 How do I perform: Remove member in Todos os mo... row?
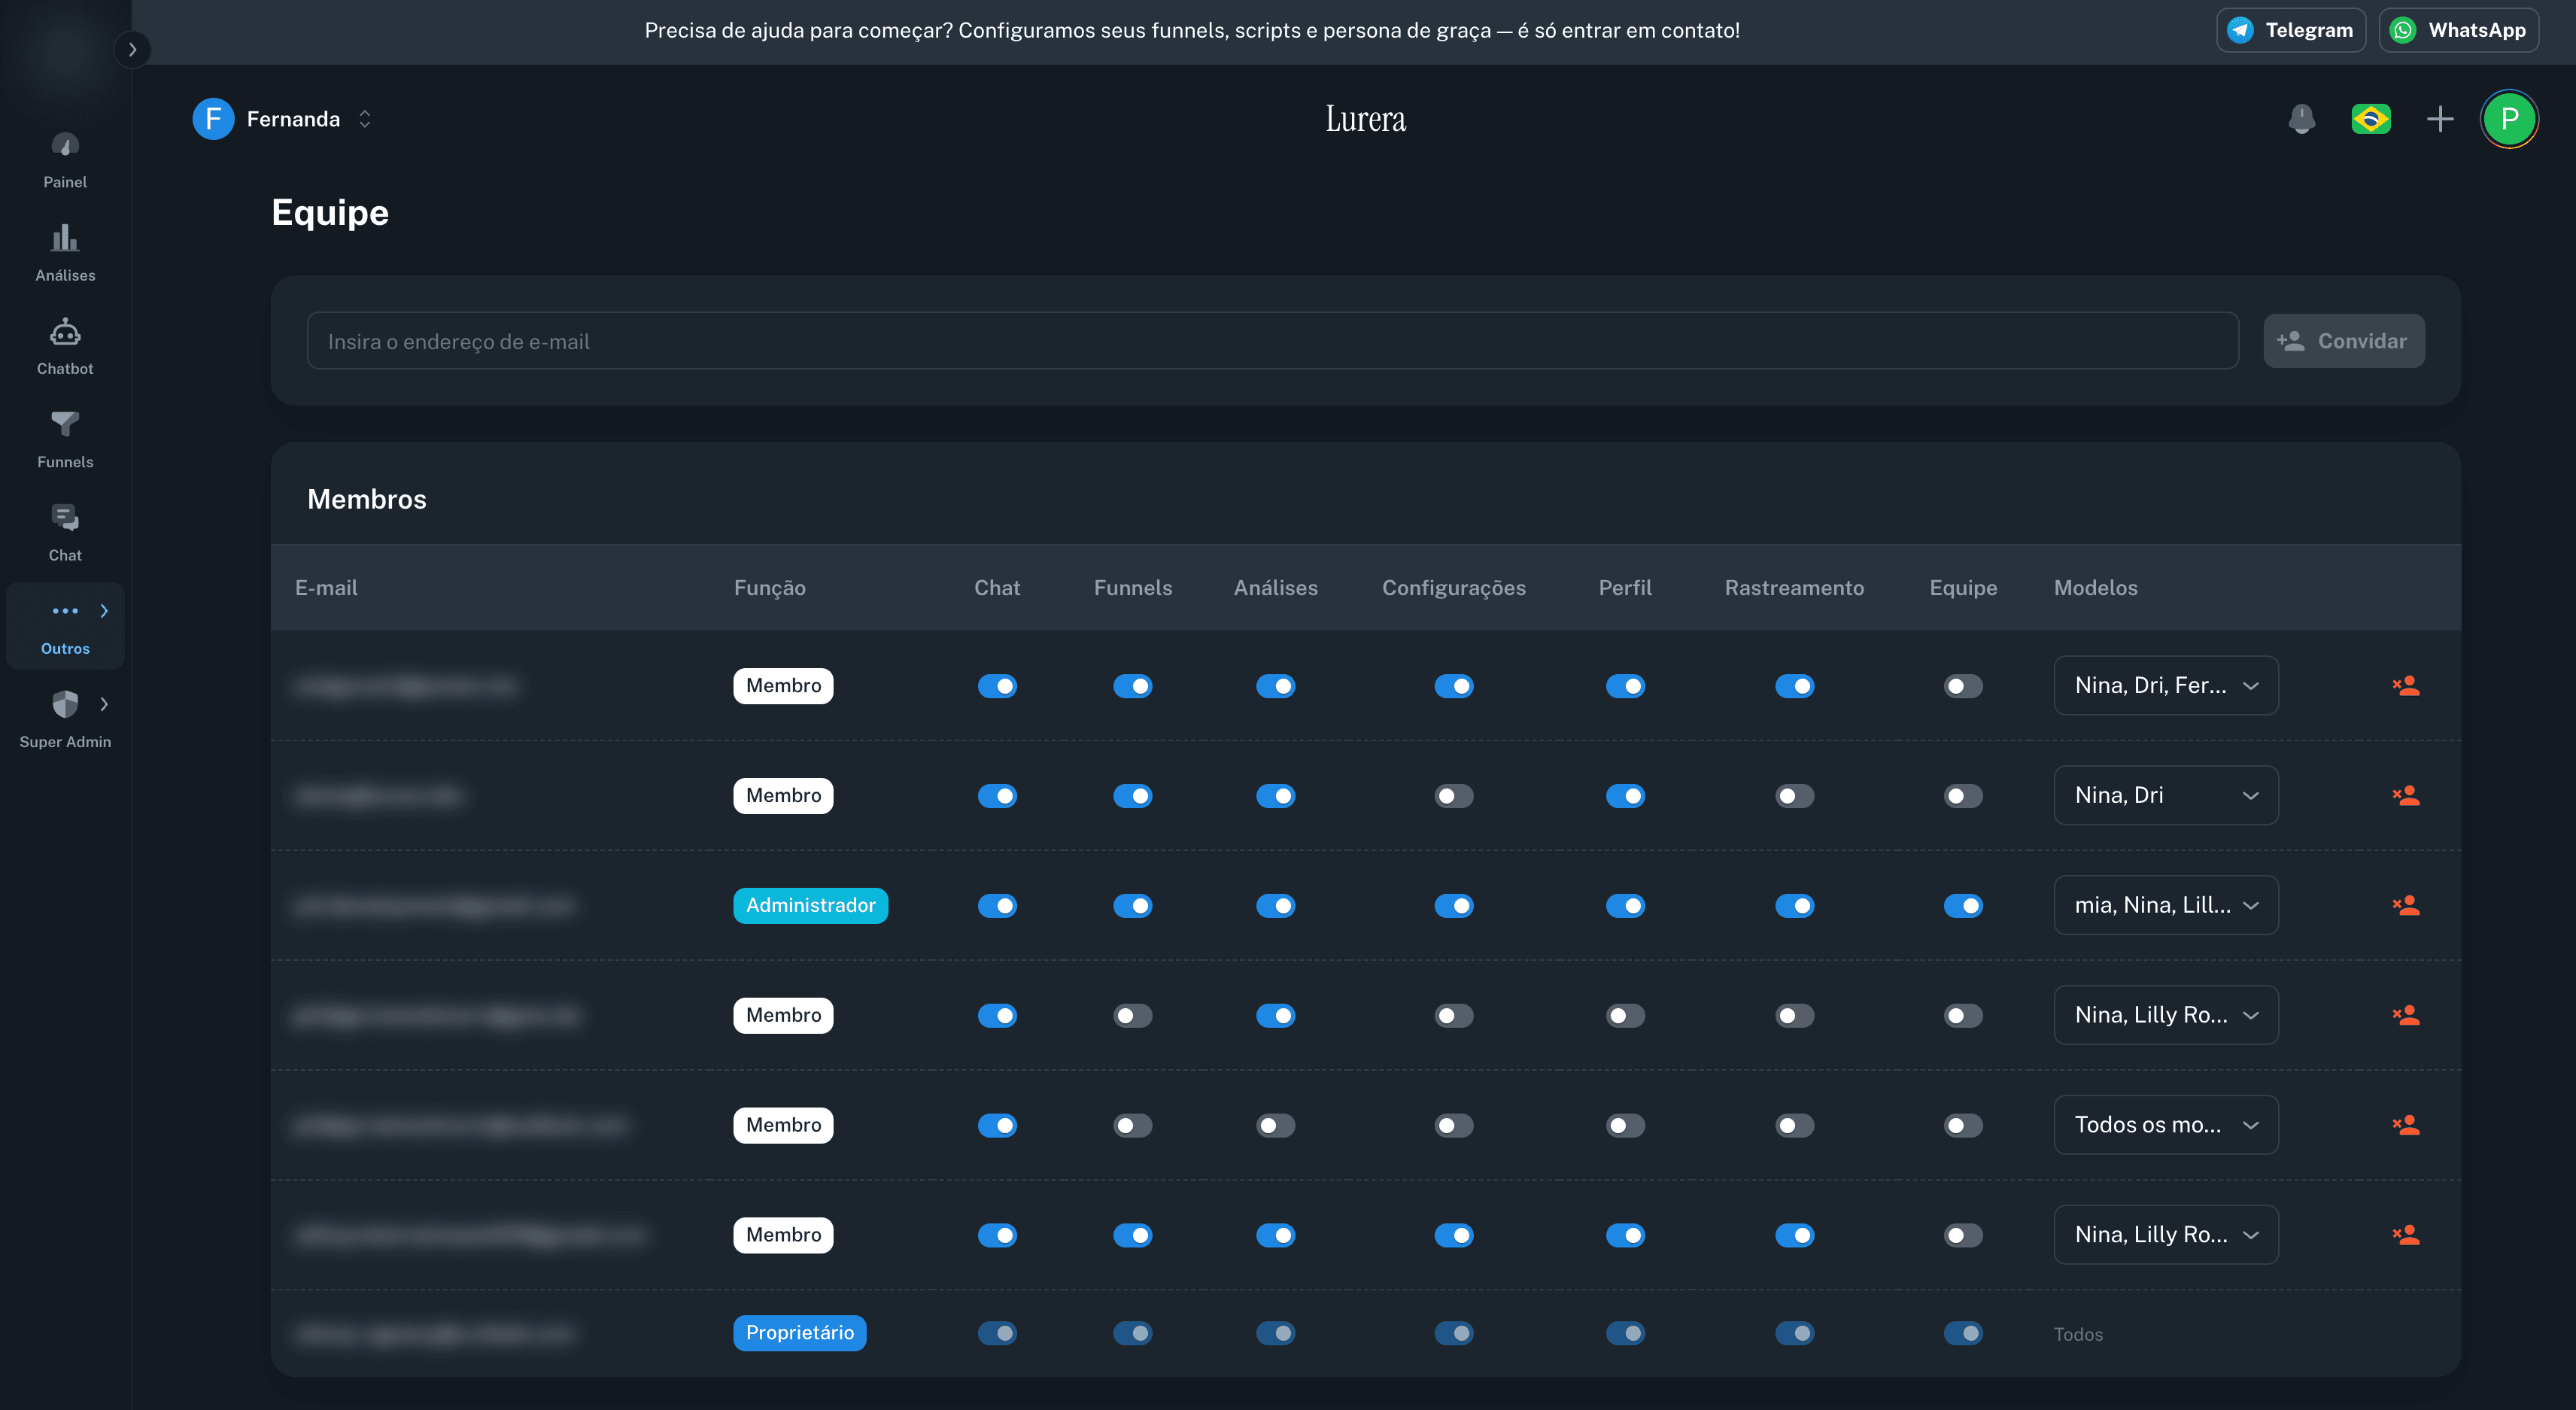coord(2405,1126)
